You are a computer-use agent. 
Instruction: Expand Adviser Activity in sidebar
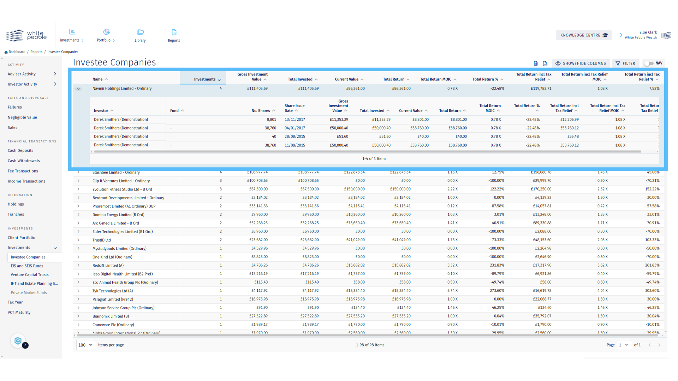tap(55, 74)
